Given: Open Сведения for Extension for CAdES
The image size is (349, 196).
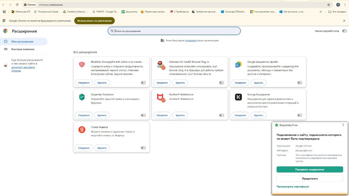Looking at the screenshot, I should tap(162, 83).
